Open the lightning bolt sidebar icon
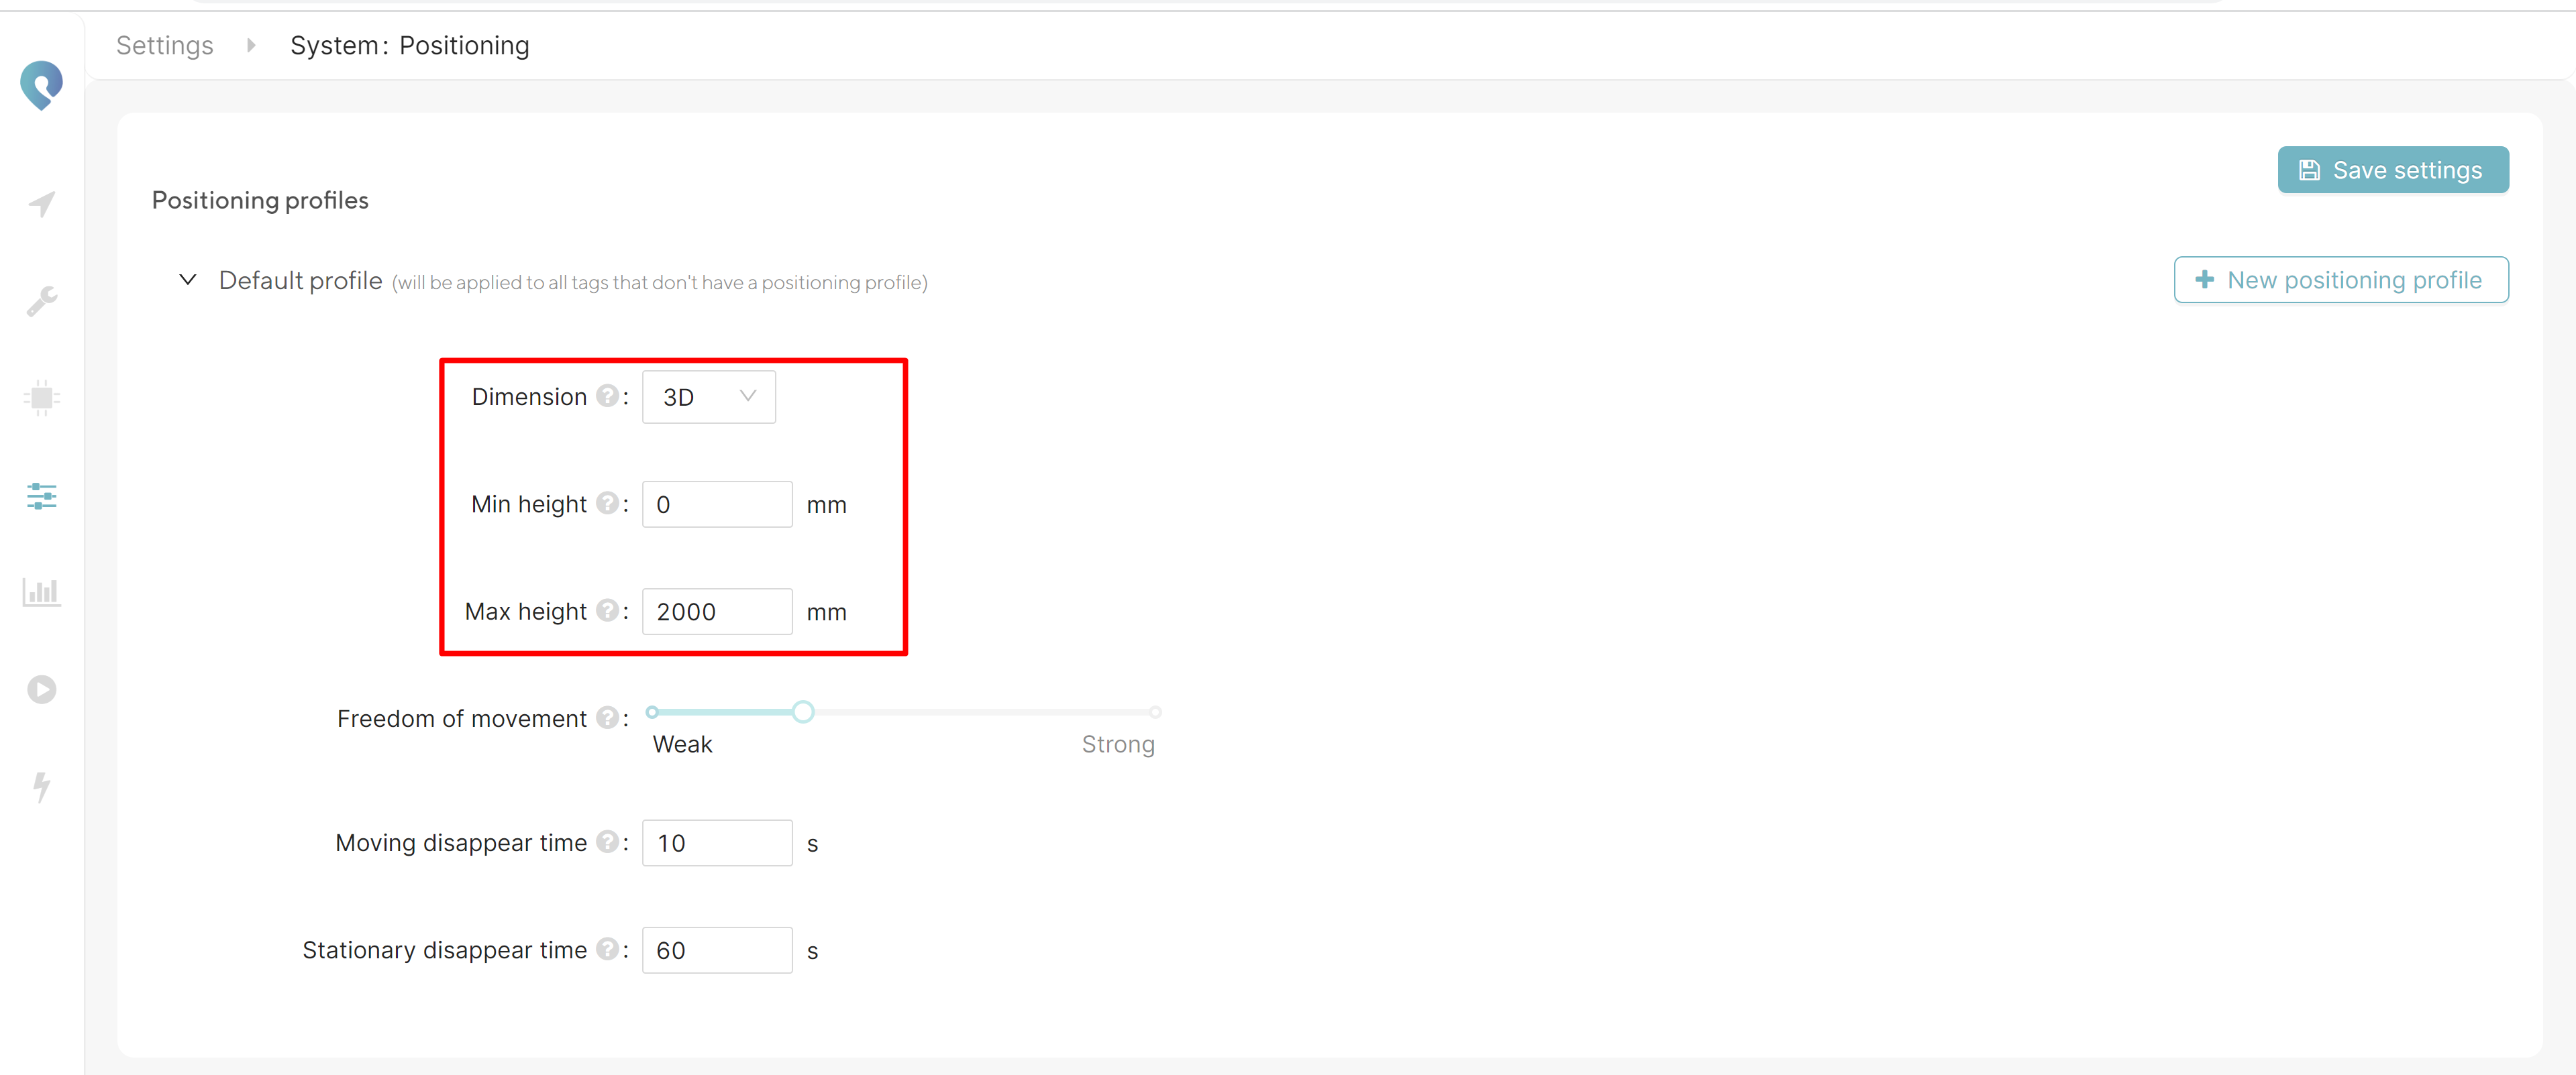2576x1075 pixels. point(41,786)
